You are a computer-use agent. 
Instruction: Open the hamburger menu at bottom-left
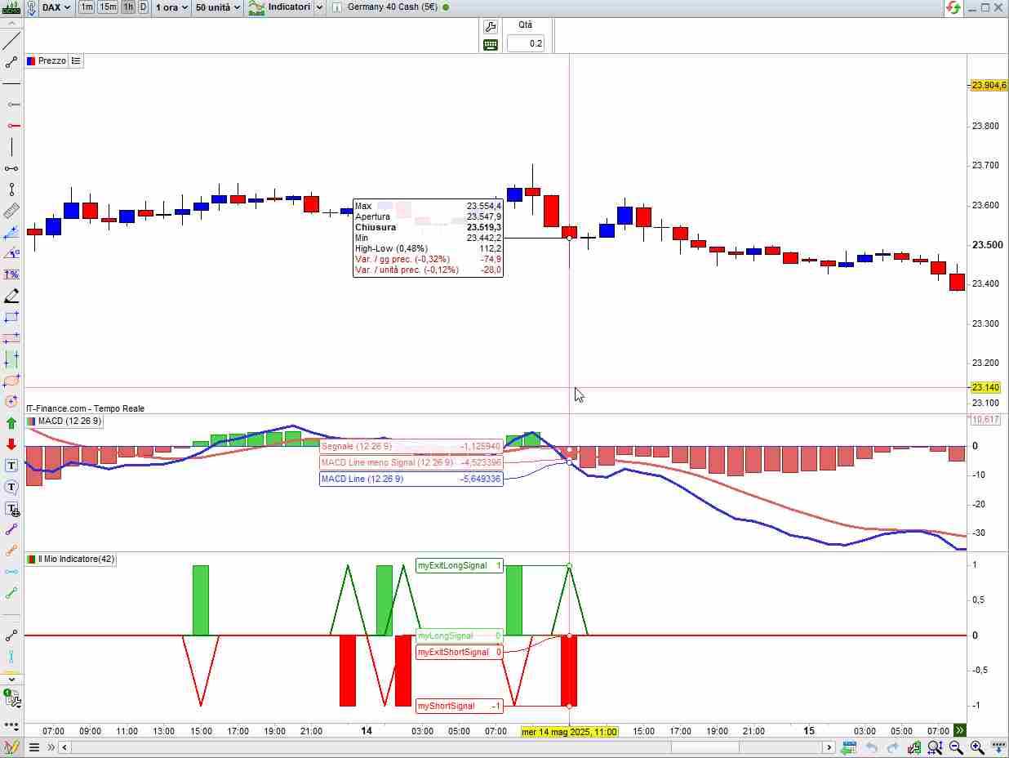(34, 747)
